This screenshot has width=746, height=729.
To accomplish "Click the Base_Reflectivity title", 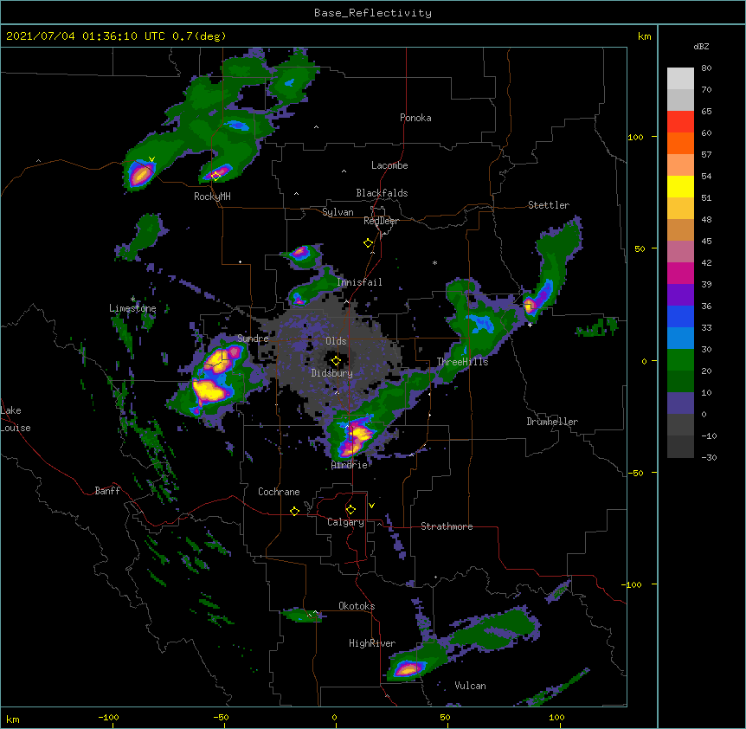I will click(x=373, y=13).
